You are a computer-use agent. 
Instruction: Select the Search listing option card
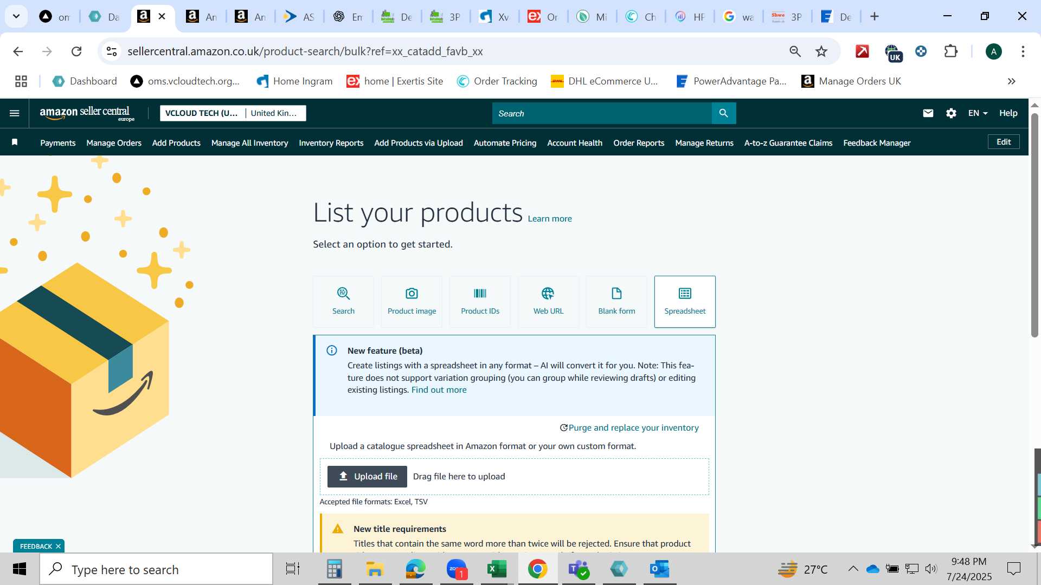click(x=343, y=302)
